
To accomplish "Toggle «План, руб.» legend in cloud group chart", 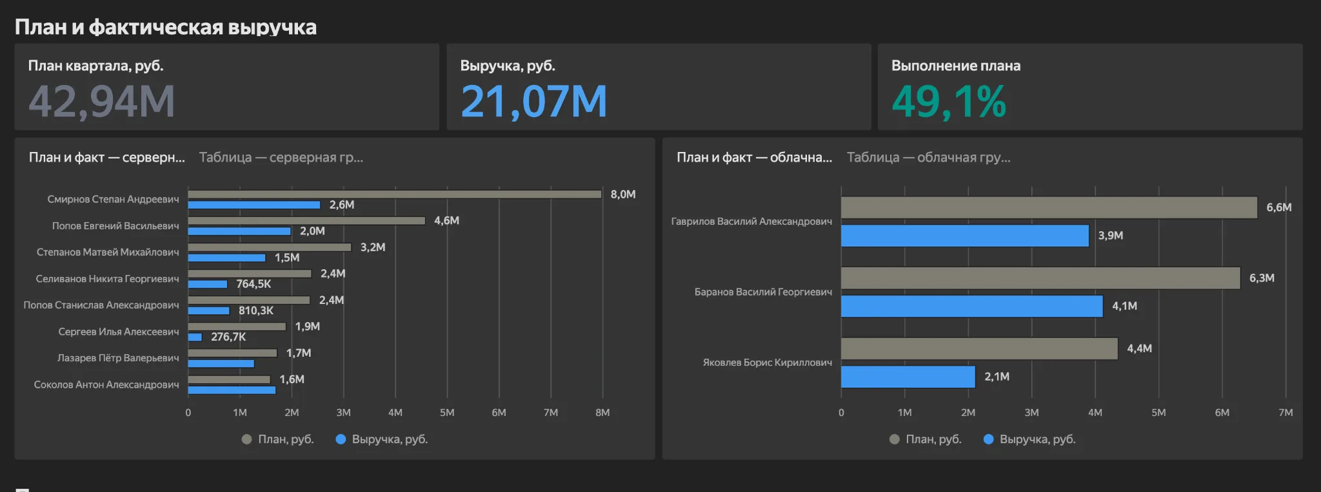I will [x=926, y=439].
